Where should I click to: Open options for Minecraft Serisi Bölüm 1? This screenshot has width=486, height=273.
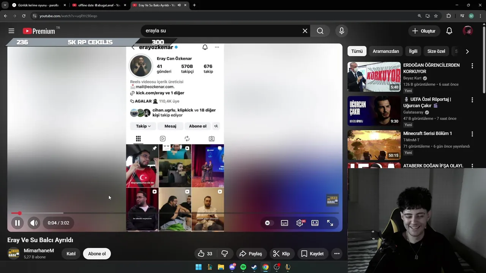coord(472,134)
